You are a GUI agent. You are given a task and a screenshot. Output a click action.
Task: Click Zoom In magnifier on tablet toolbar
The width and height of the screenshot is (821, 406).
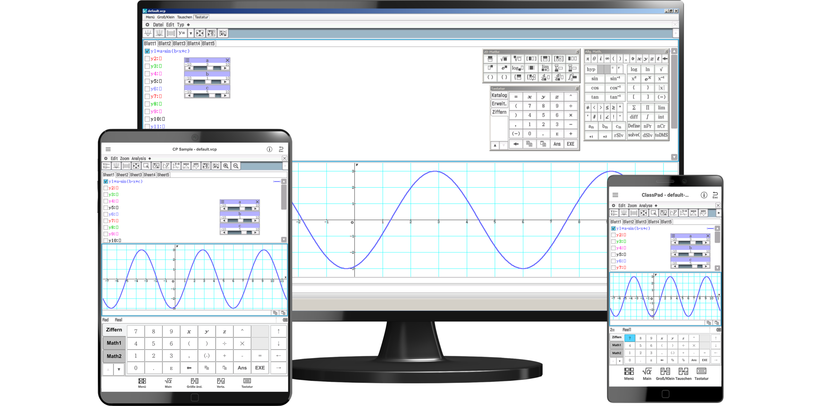pyautogui.click(x=226, y=166)
